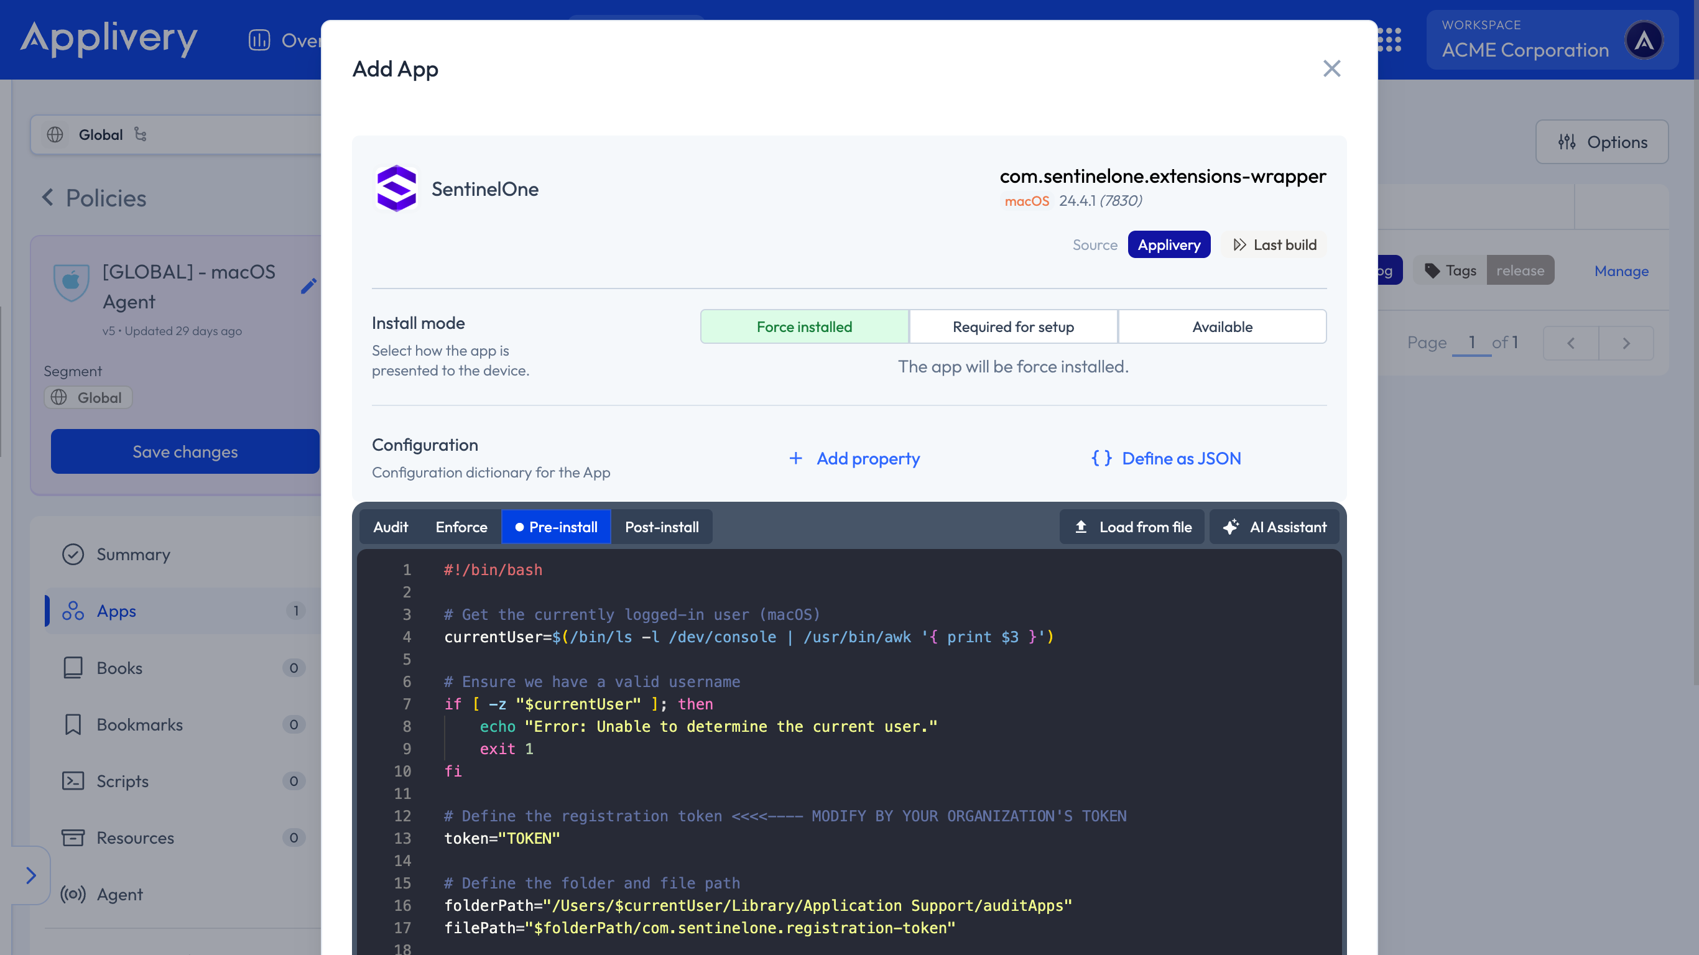Screen dimensions: 1699x955
Task: Open the Summary section
Action: point(183,554)
